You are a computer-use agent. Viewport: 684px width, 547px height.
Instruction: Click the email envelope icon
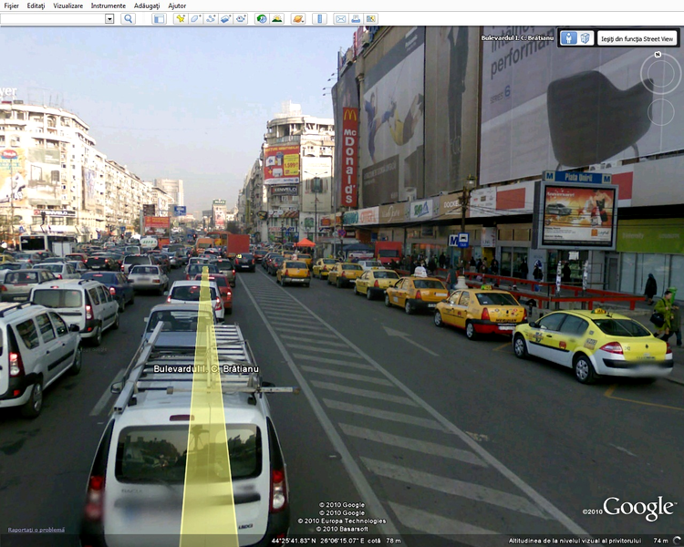tap(341, 19)
